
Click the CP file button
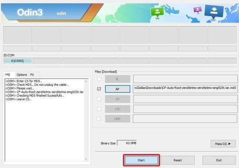pyautogui.click(x=118, y=99)
